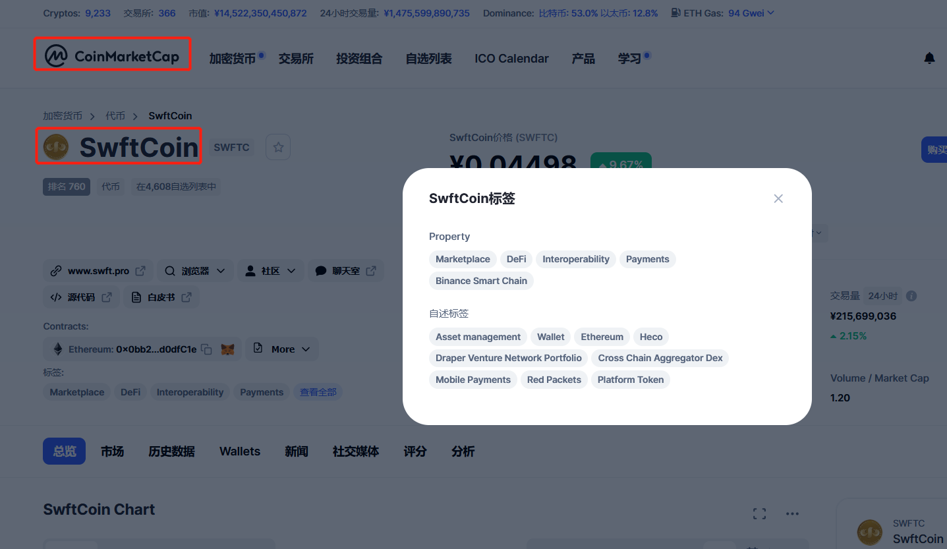Click the Heco tag
The image size is (947, 549).
[651, 337]
